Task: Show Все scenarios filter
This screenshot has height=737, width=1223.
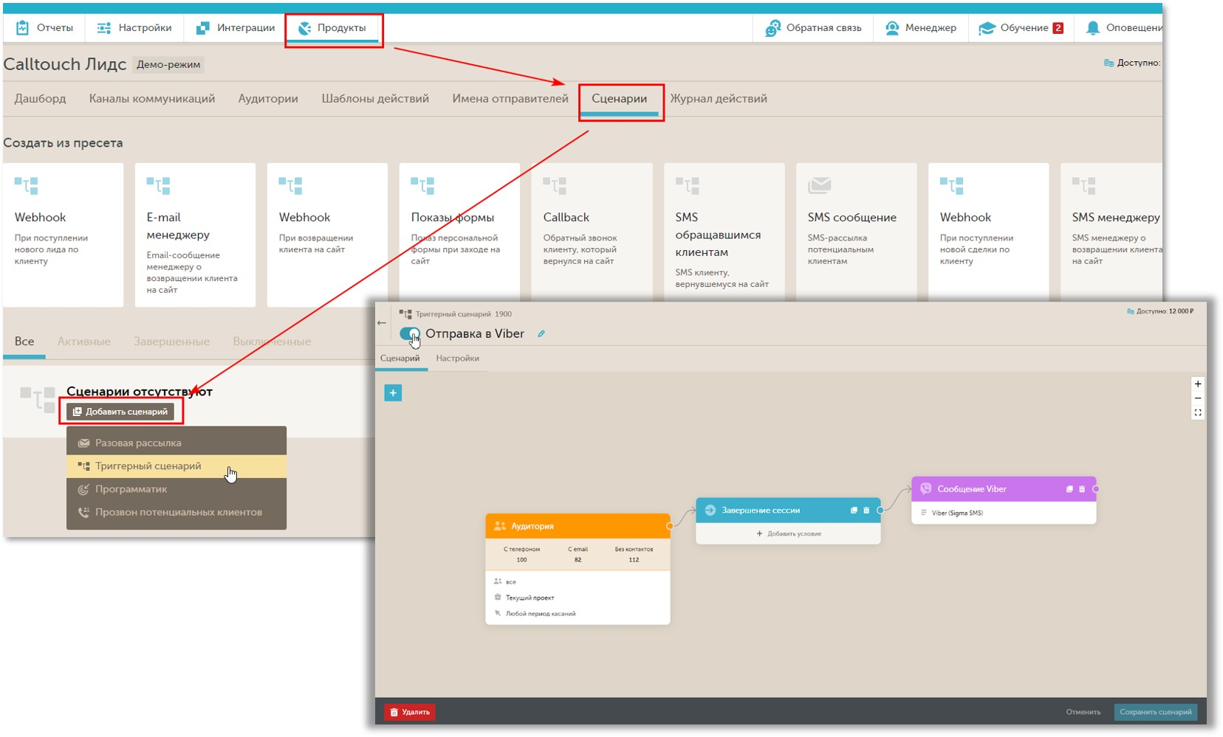Action: click(24, 342)
